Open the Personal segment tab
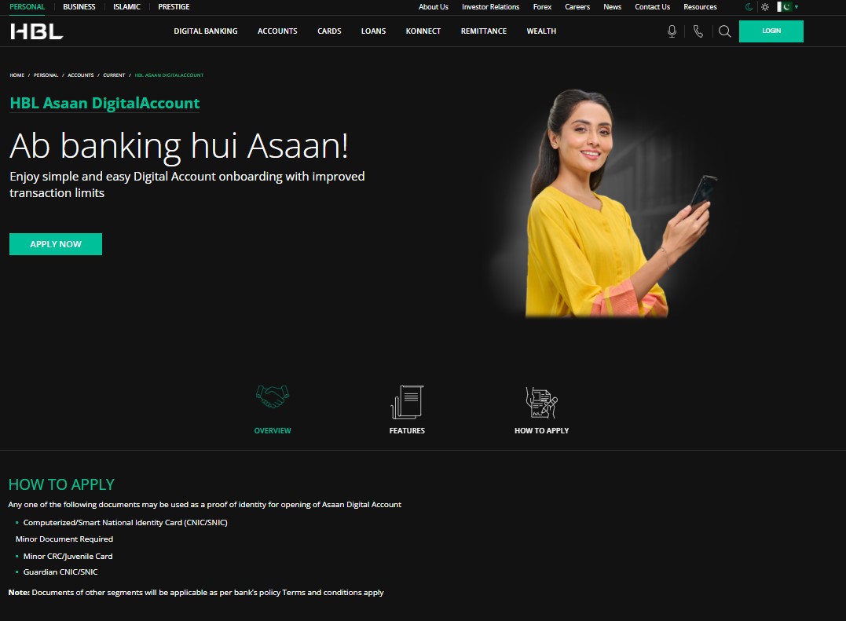The height and width of the screenshot is (621, 846). 27,7
